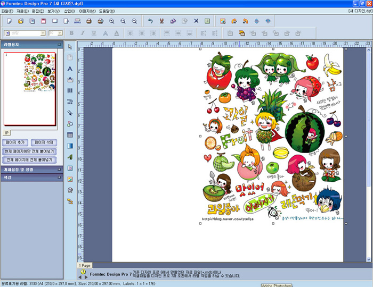Click the insert image icon in top toolbar

point(223,21)
